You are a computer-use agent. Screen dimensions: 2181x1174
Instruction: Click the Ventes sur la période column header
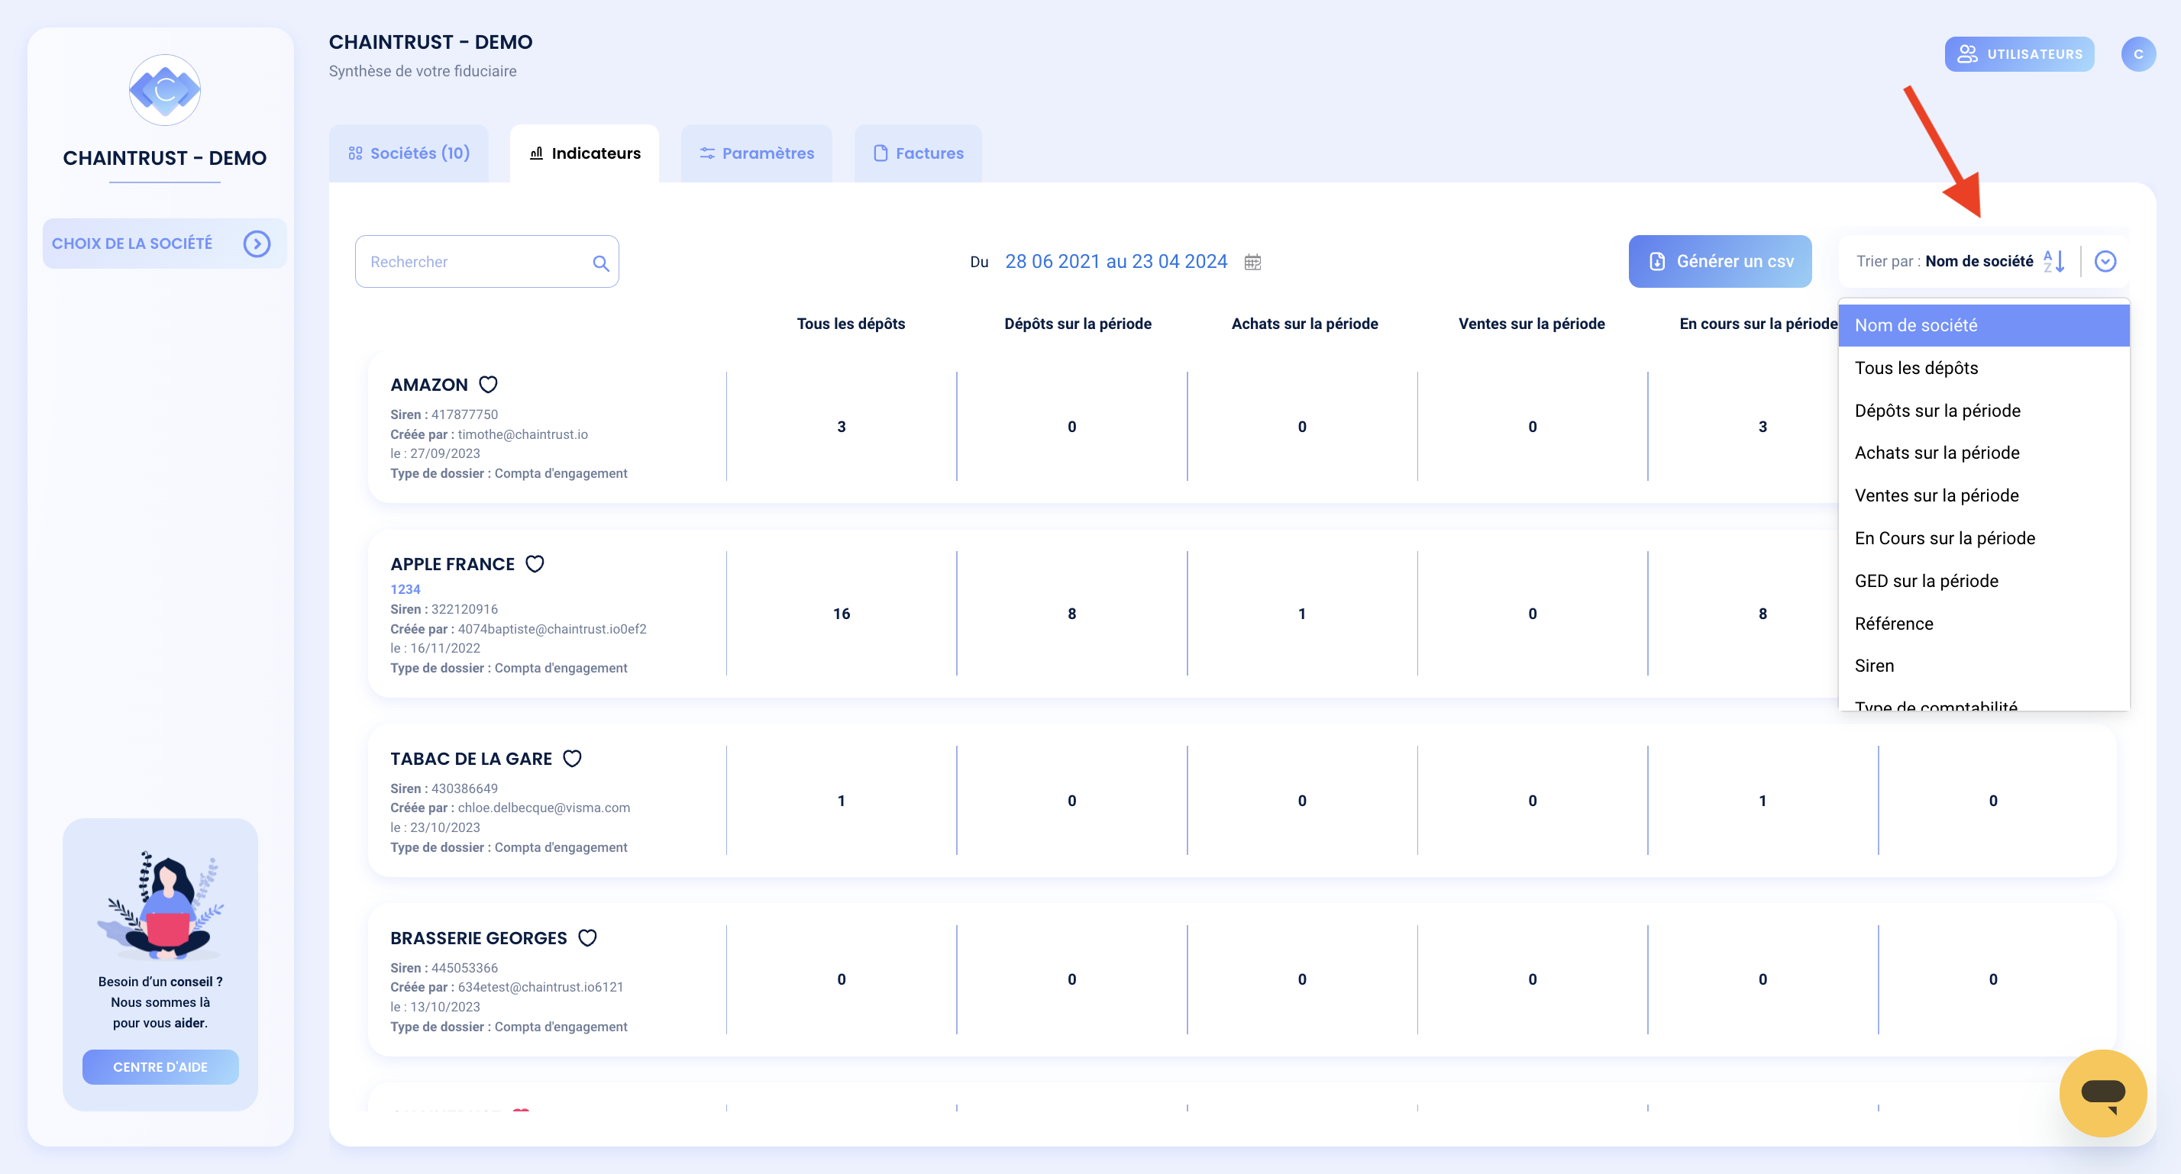click(x=1531, y=324)
